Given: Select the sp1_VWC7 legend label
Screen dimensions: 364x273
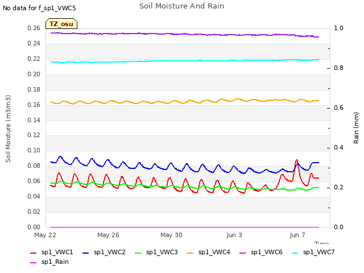Looking at the screenshot, I should pyautogui.click(x=318, y=253).
